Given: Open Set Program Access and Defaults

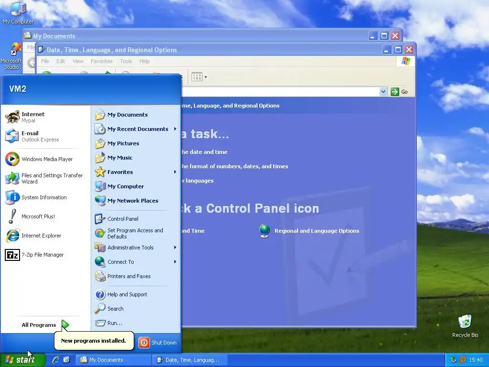Looking at the screenshot, I should pos(136,233).
